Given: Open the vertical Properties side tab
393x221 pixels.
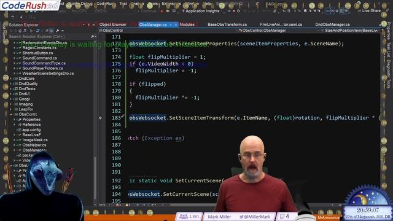Looking at the screenshot, I should coord(389,31).
